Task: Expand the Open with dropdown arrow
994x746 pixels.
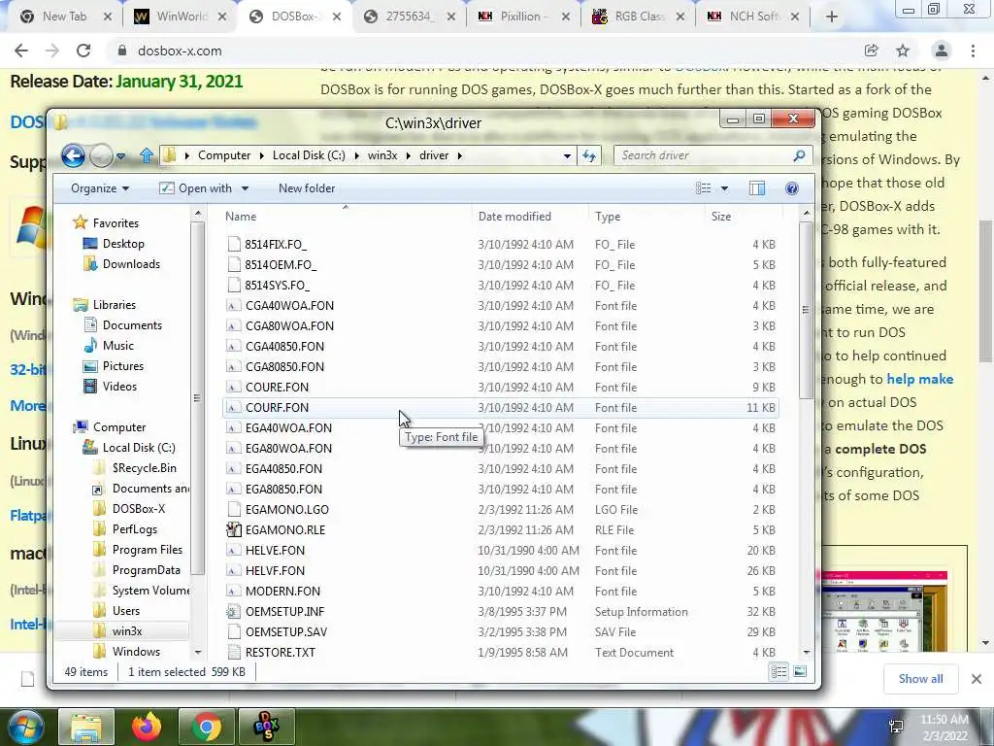Action: [x=245, y=188]
